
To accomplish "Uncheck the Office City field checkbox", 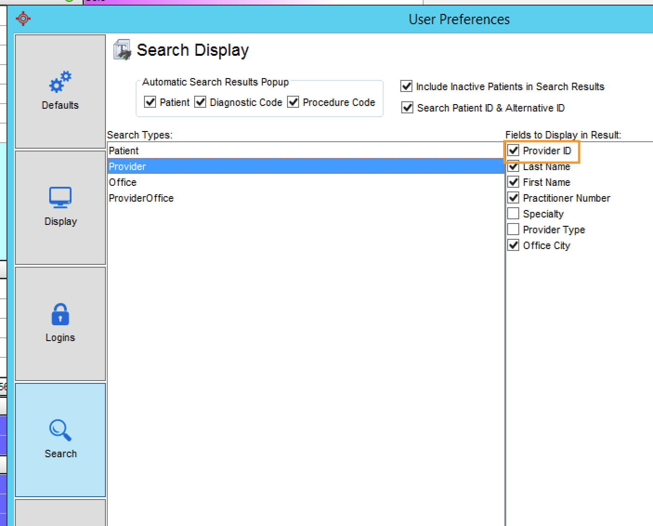I will click(513, 245).
